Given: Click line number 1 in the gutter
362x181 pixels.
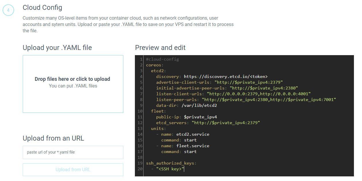Looking at the screenshot, I should click(x=141, y=59).
